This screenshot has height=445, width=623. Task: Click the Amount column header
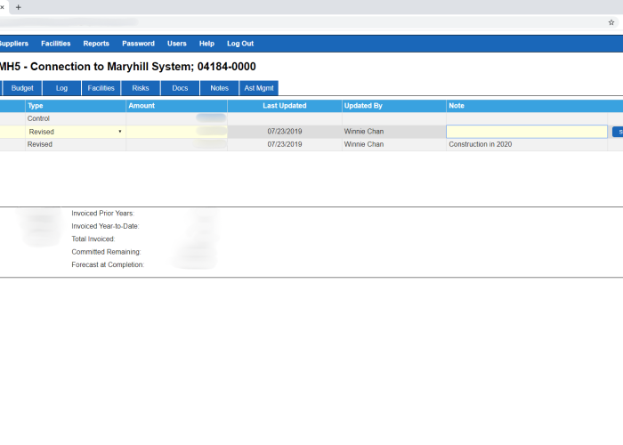click(x=176, y=106)
